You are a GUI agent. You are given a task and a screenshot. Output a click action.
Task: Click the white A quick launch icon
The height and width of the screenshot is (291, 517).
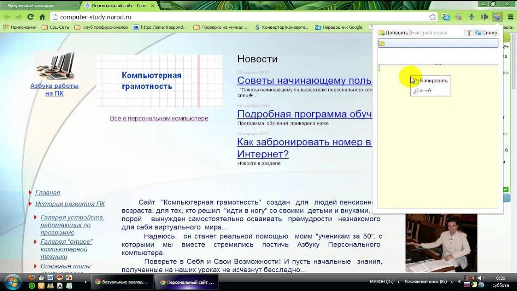point(60,285)
